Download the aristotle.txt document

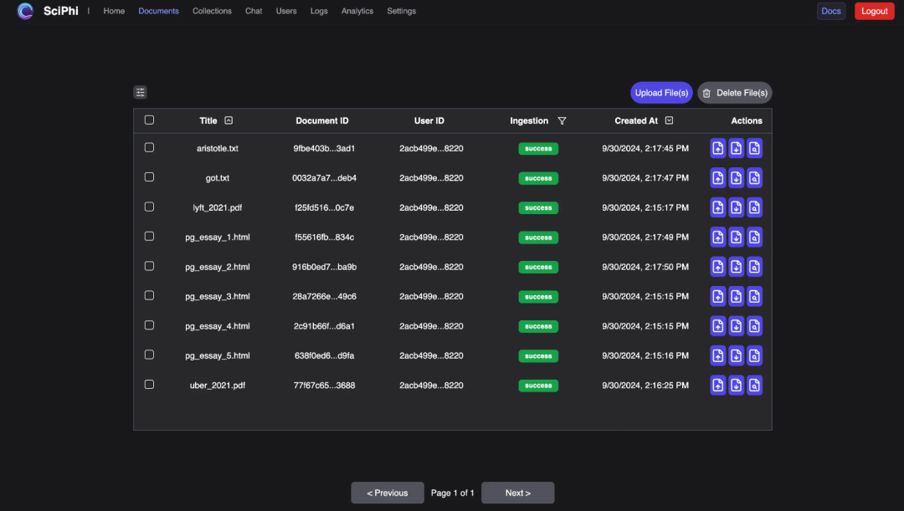tap(737, 148)
